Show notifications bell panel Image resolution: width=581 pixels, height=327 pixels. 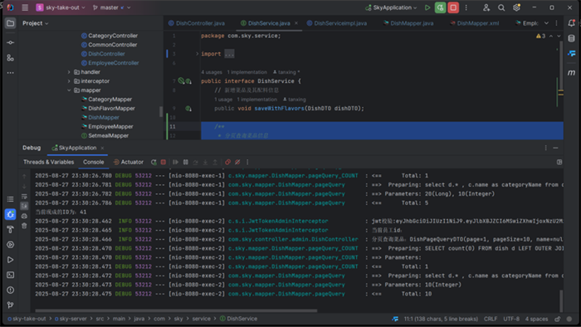pos(571,23)
